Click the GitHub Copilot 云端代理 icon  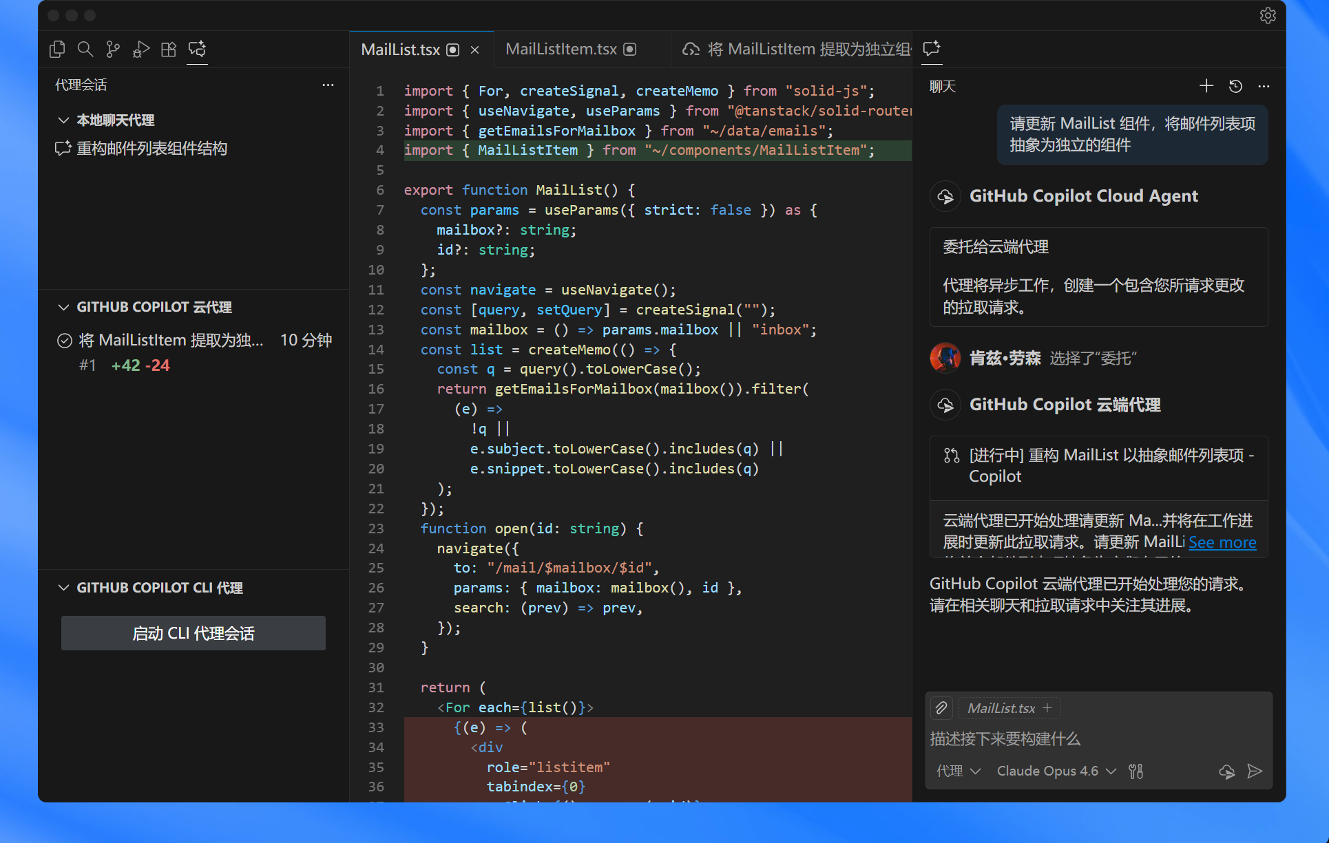click(x=945, y=405)
